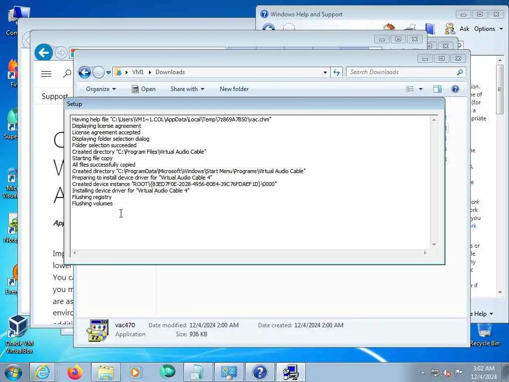This screenshot has height=382, width=509.
Task: Click the blue back arrow in browser window
Action: click(44, 52)
